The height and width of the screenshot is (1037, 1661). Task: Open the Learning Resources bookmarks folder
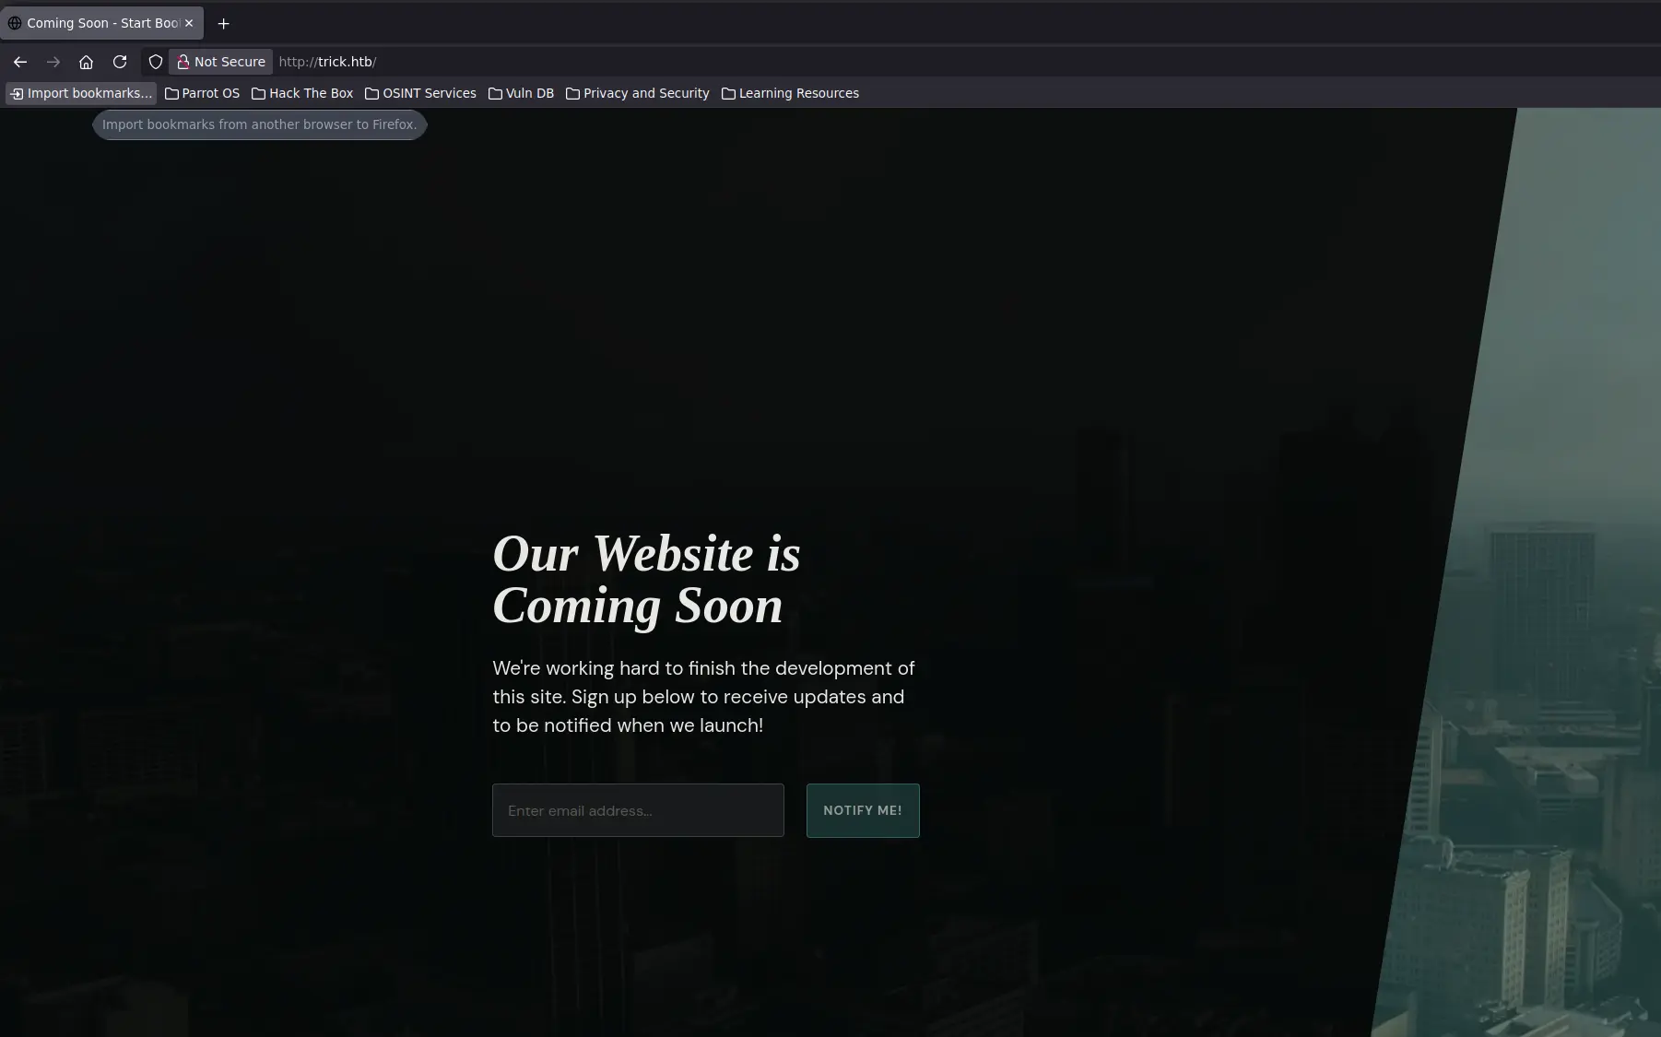point(790,93)
